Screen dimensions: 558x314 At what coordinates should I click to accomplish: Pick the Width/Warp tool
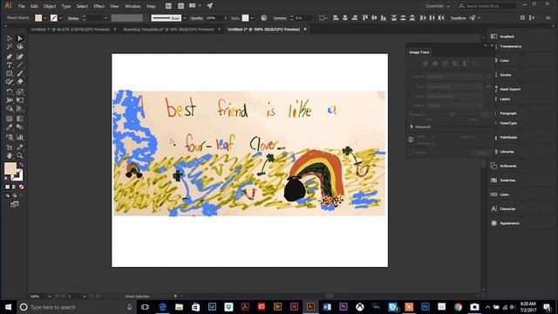[10, 100]
